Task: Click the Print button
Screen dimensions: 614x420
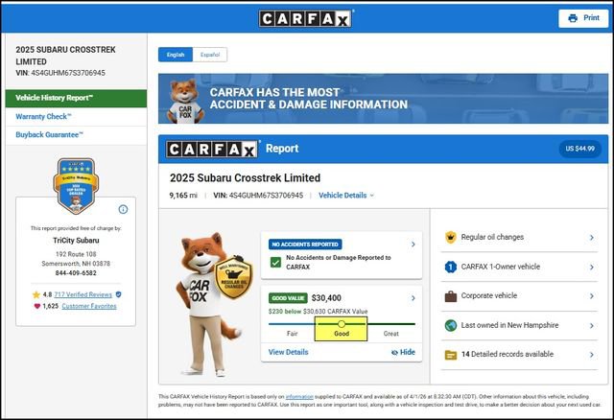Action: pyautogui.click(x=583, y=18)
